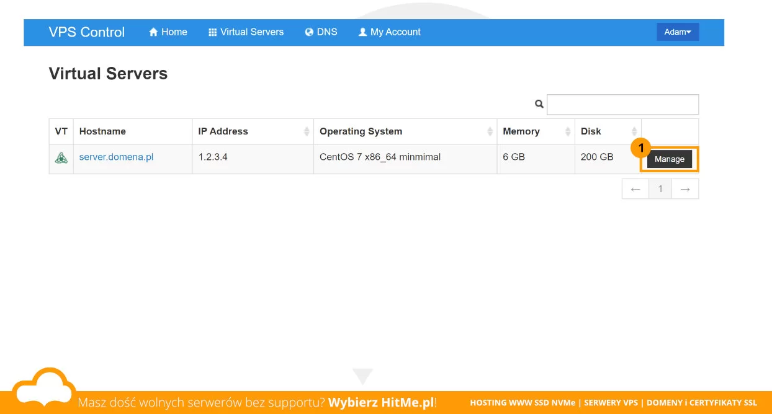772x414 pixels.
Task: Click the Wybierz HitMe.pl banner text
Action: point(381,403)
